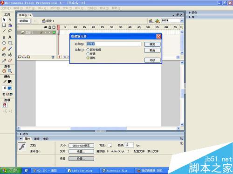The width and height of the screenshot is (233, 174).
Task: Pick the Eraser tool
Action: point(10,61)
